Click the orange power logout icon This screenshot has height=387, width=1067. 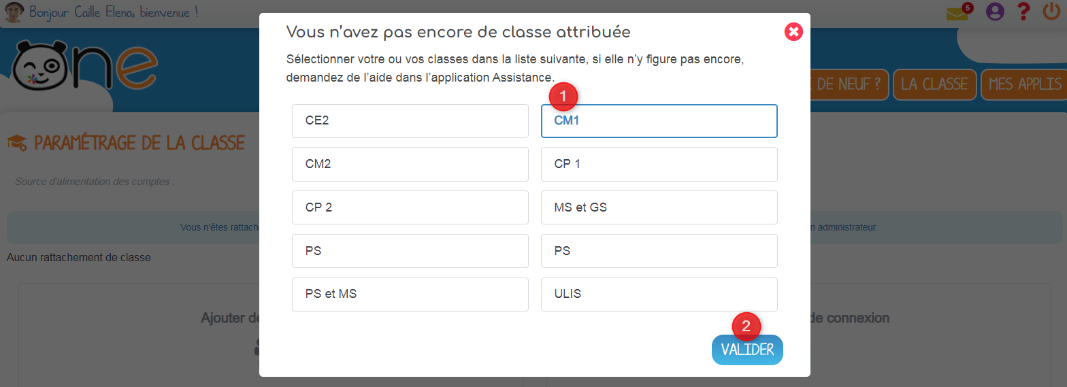tap(1051, 12)
